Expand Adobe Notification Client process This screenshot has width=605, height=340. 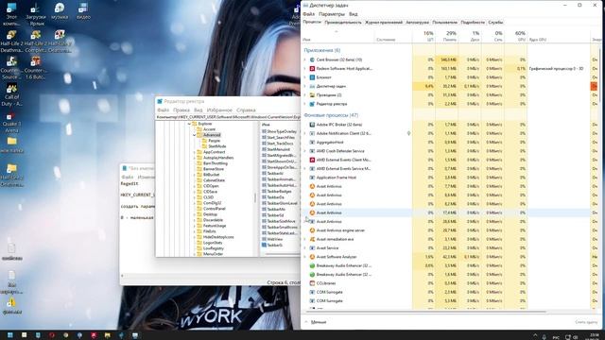pyautogui.click(x=304, y=133)
